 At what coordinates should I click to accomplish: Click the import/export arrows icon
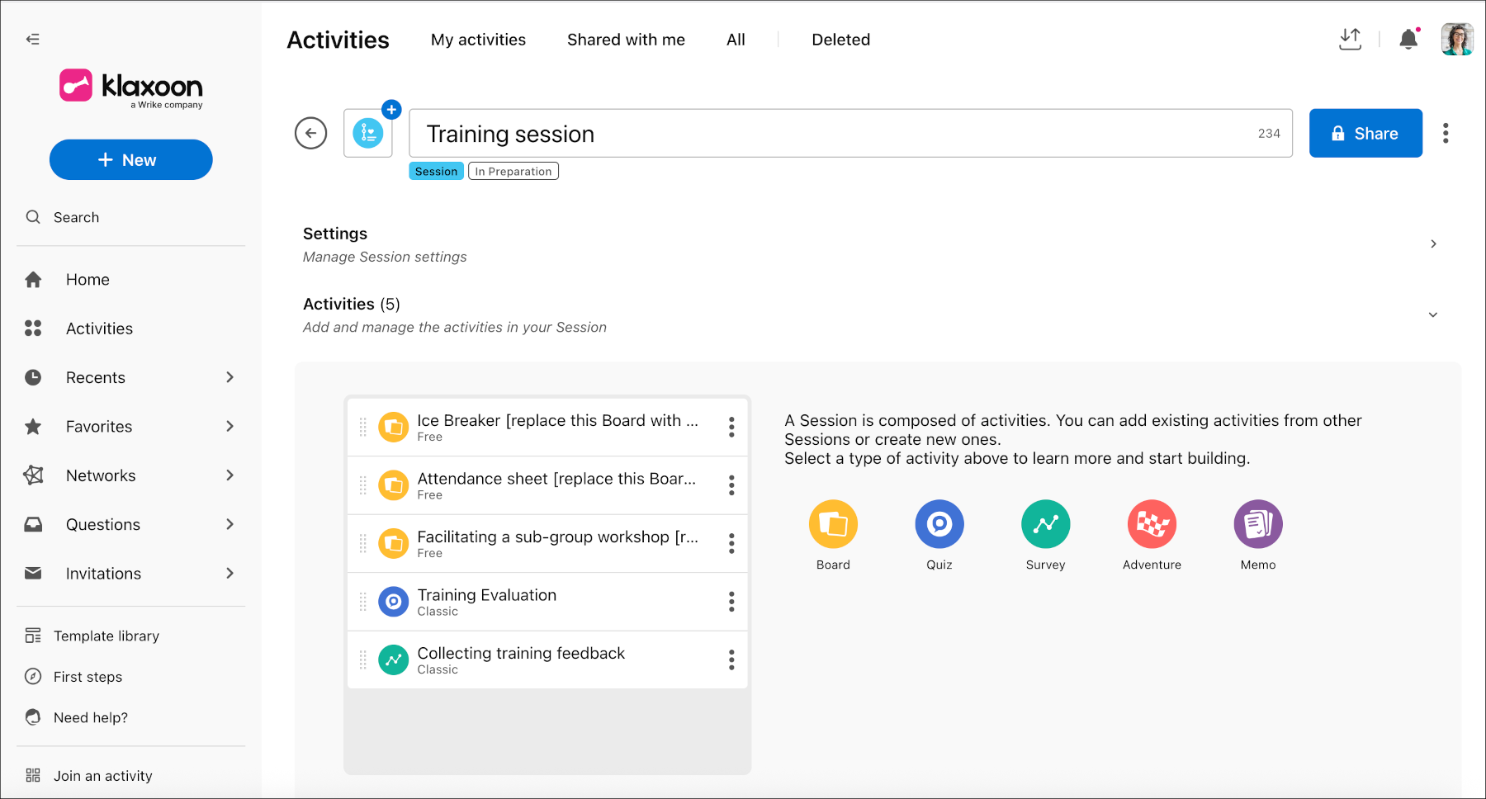tap(1350, 39)
